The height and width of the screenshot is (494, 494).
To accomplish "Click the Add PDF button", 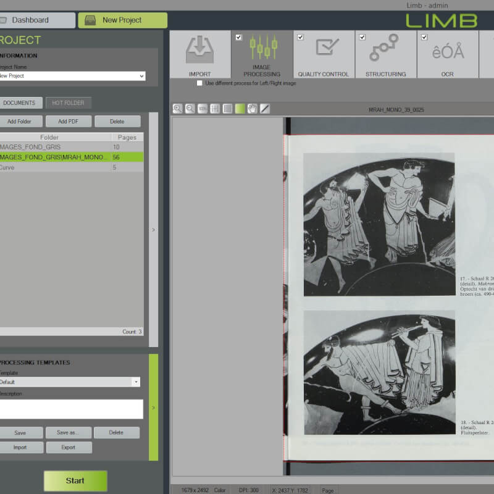I will point(68,122).
